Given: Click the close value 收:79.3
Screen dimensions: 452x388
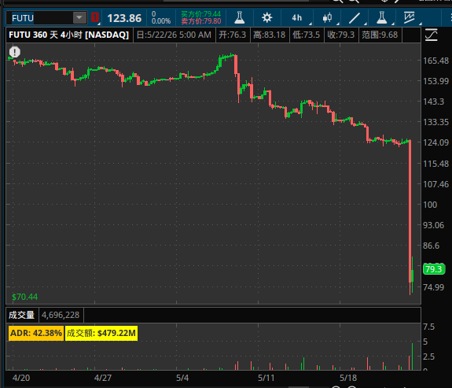Looking at the screenshot, I should pyautogui.click(x=341, y=35).
